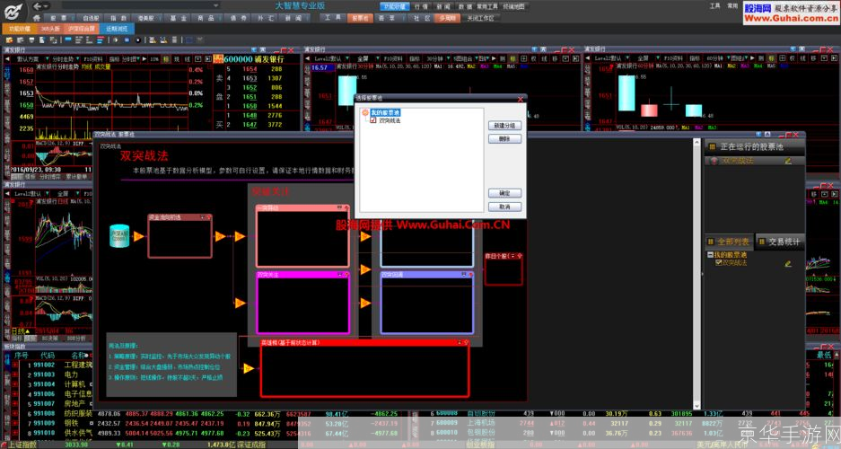
Task: Collapse 我的股票池 tree in side panel
Action: click(x=710, y=255)
